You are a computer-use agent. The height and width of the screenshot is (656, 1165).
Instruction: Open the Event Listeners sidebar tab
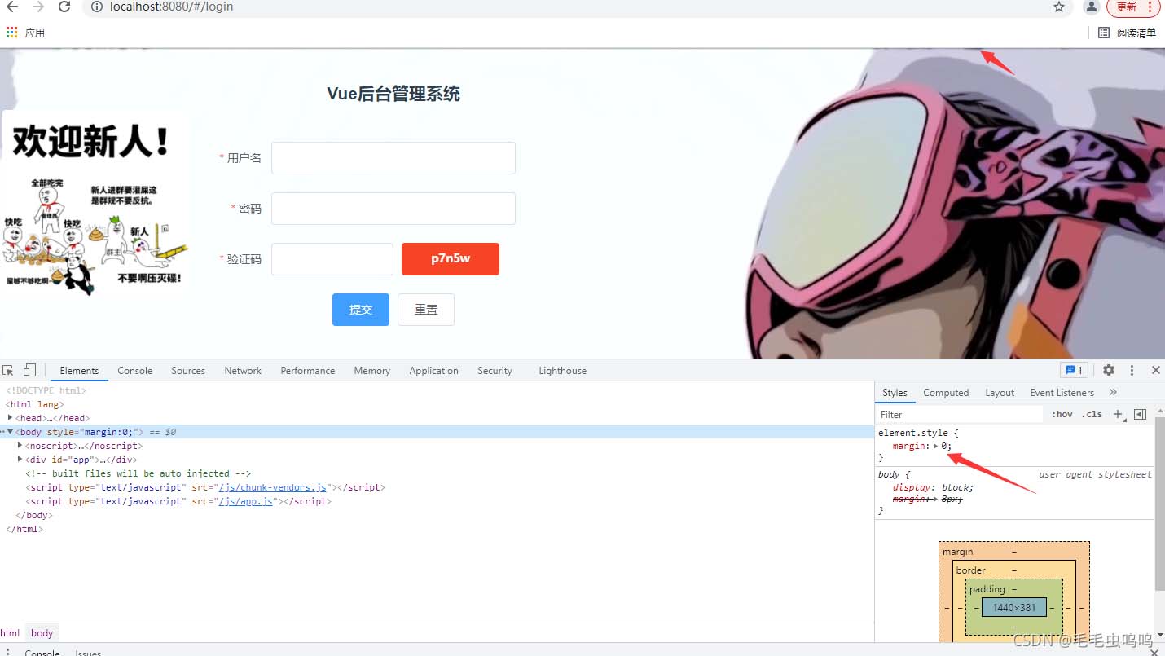click(x=1062, y=393)
